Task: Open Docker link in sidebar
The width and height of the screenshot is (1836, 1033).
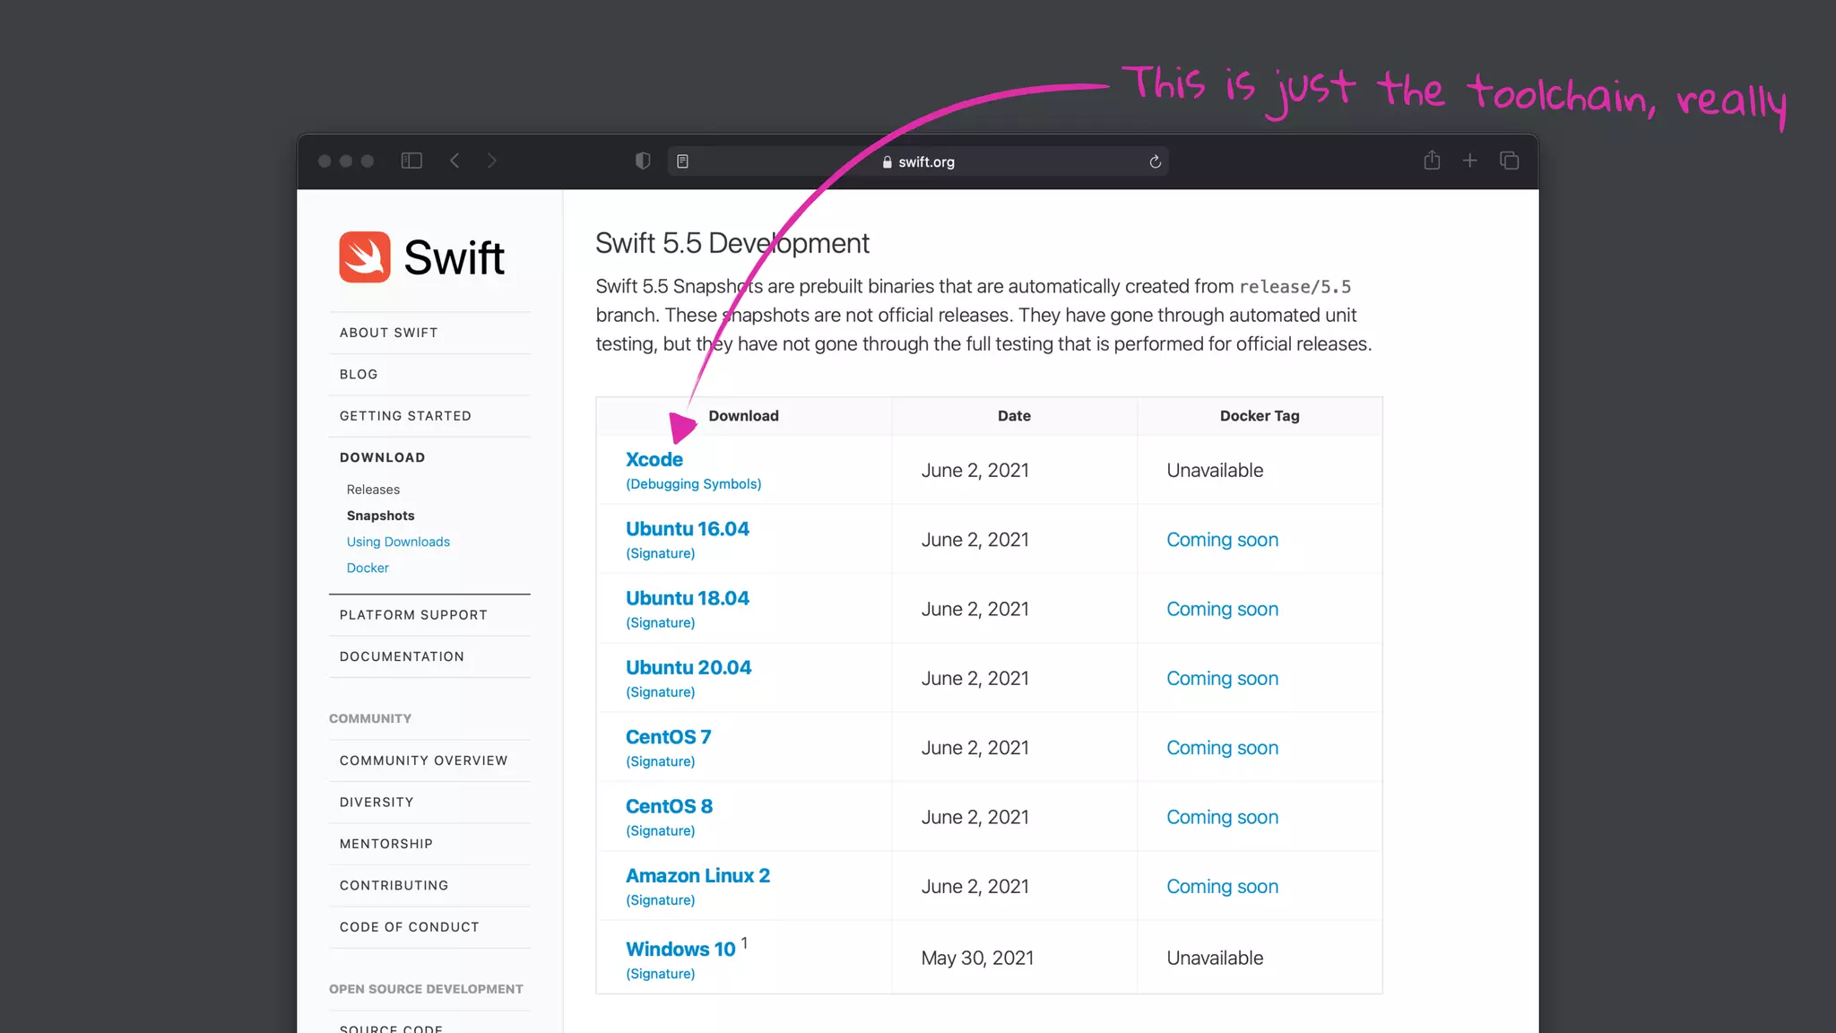Action: coord(368,568)
